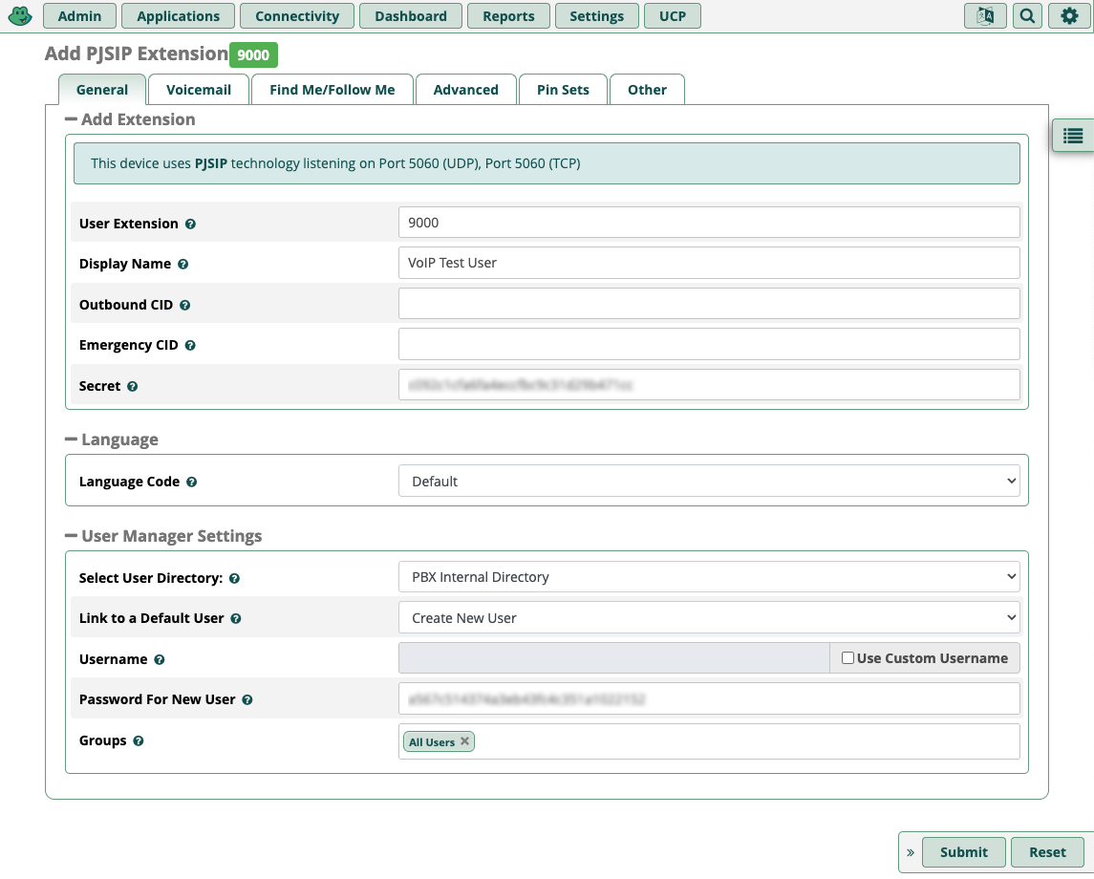Open the side list panel icon
This screenshot has width=1094, height=879.
pos(1072,136)
